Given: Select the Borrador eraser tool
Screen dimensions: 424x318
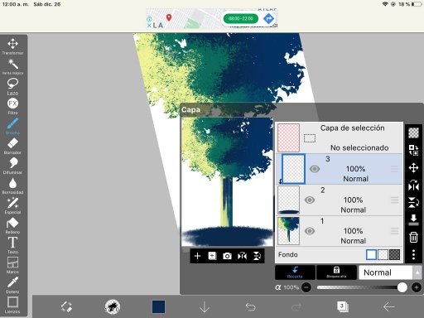Looking at the screenshot, I should click(12, 146).
